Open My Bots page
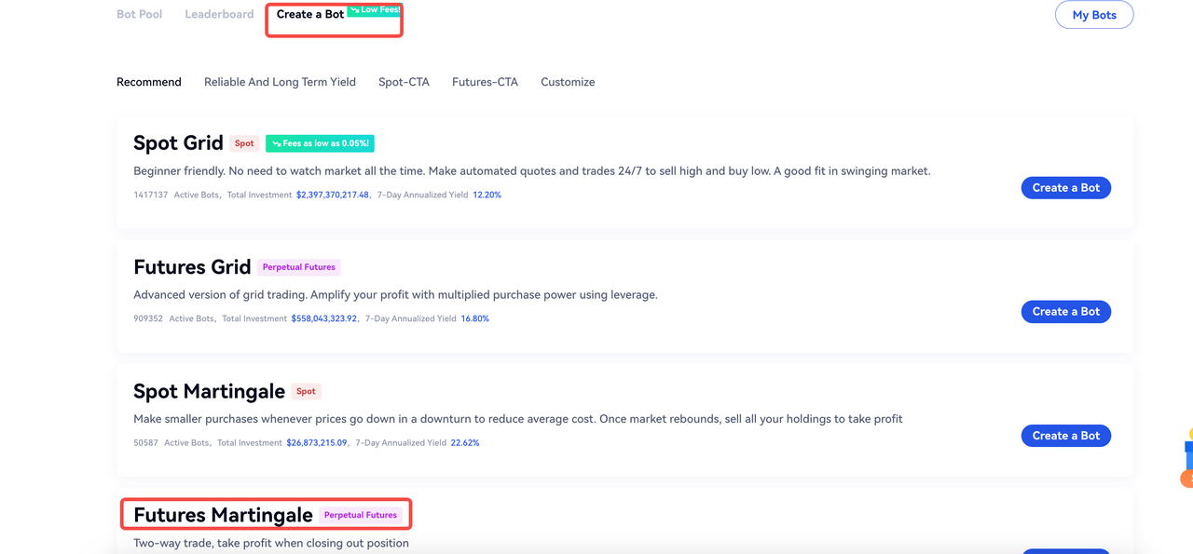Screen dimensions: 1193x554 (1094, 15)
